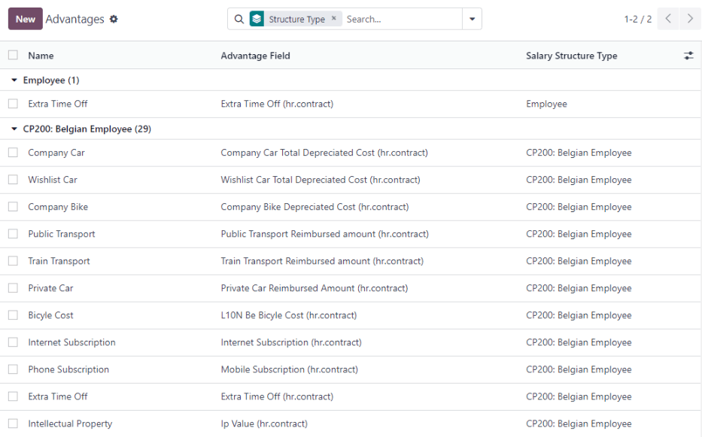Image resolution: width=702 pixels, height=437 pixels.
Task: Check the Company Car row
Action: (13, 153)
